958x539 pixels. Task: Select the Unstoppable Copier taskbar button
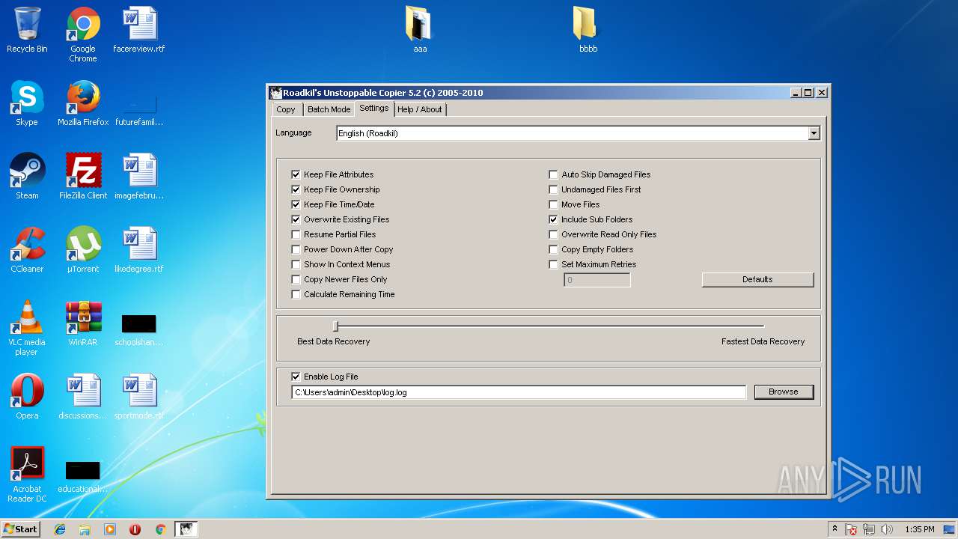[x=186, y=529]
